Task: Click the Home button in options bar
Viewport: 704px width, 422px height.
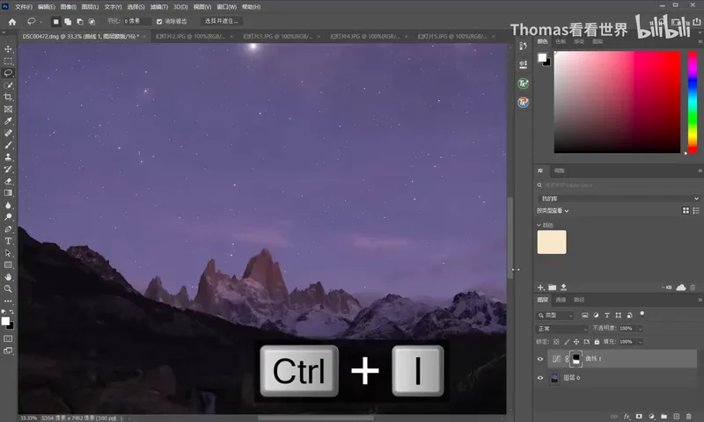Action: click(x=12, y=21)
